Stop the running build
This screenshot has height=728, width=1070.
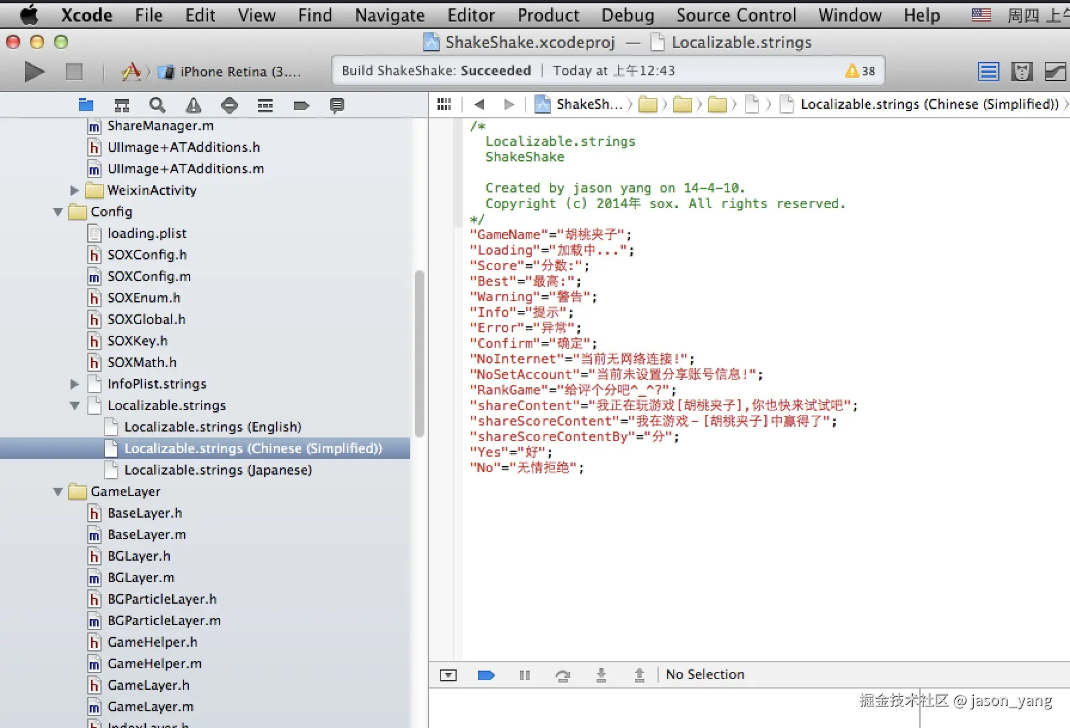point(74,72)
